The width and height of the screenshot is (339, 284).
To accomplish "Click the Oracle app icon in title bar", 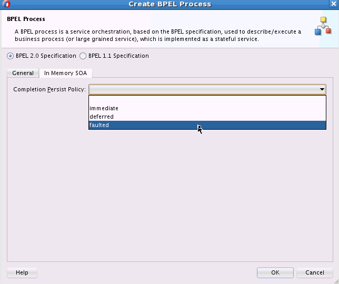I will [x=6, y=4].
